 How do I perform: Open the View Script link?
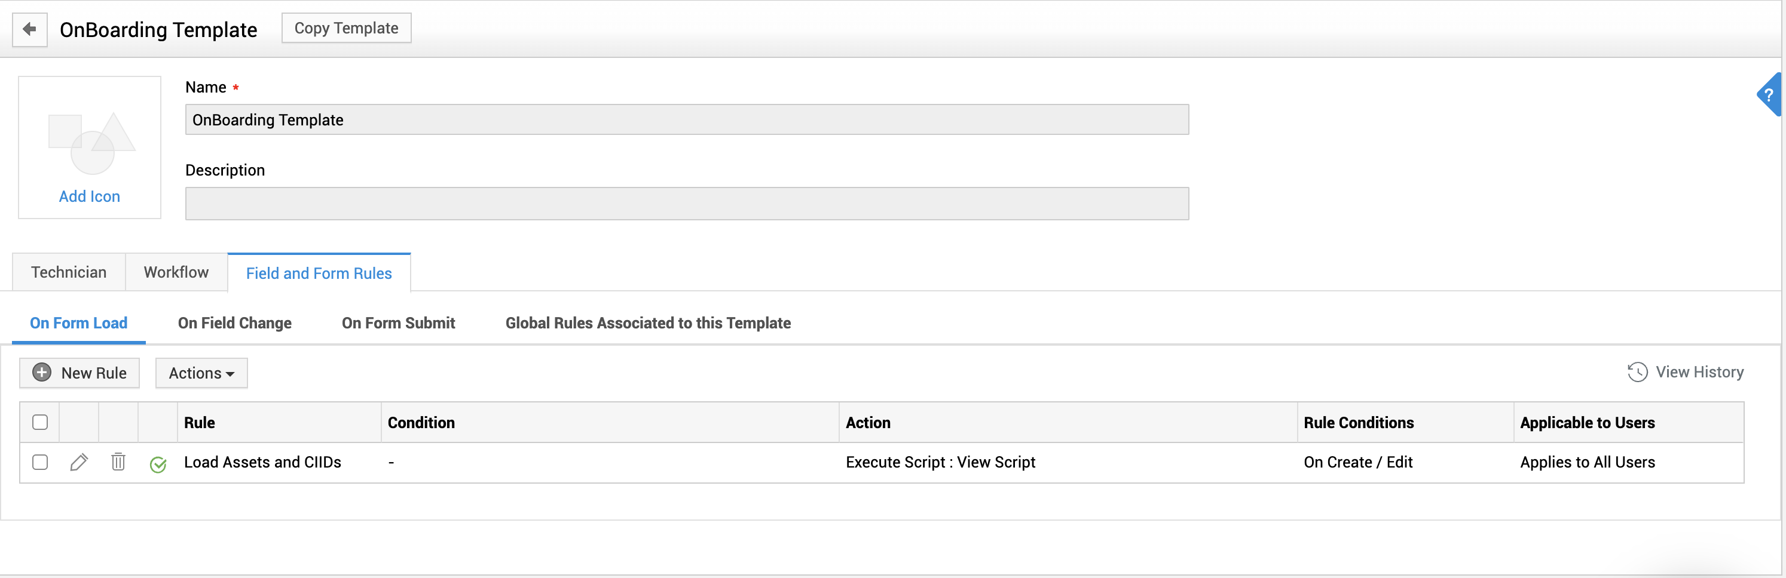(996, 462)
